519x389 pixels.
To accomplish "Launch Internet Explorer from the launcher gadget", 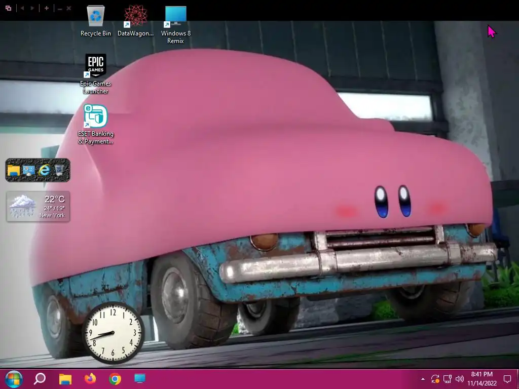I will pos(44,170).
